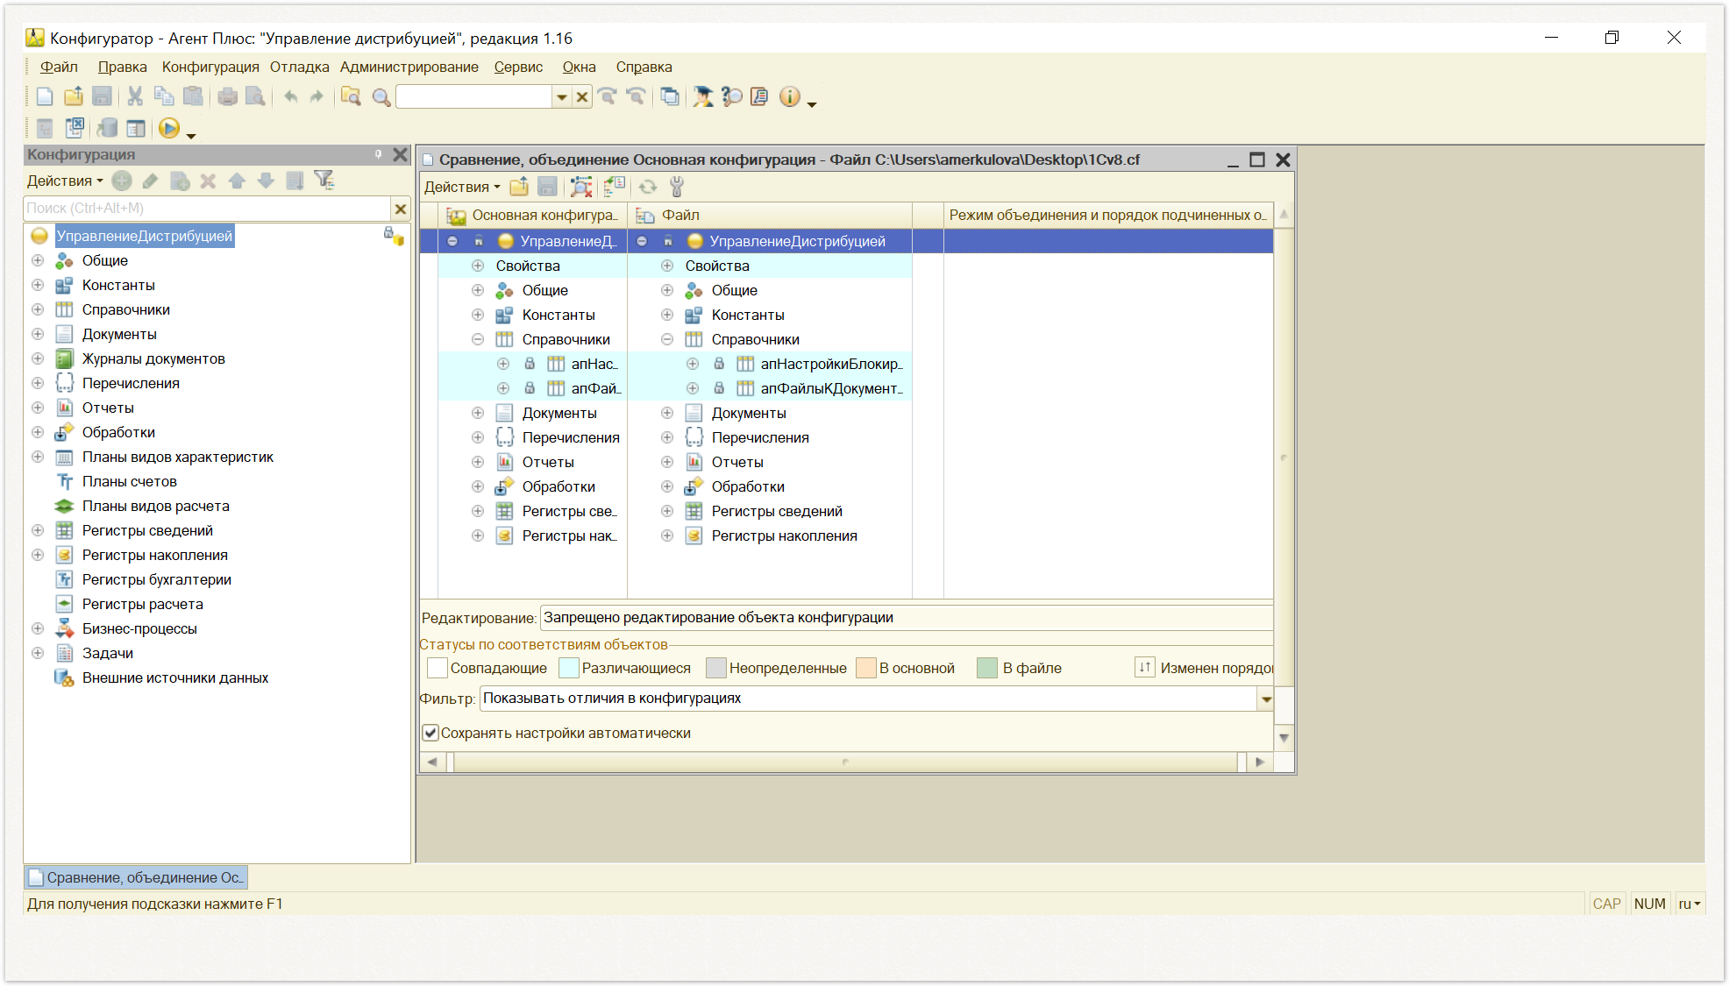Expand Справочники in left configuration tree
Screen dimensions: 1729x986
[x=38, y=309]
